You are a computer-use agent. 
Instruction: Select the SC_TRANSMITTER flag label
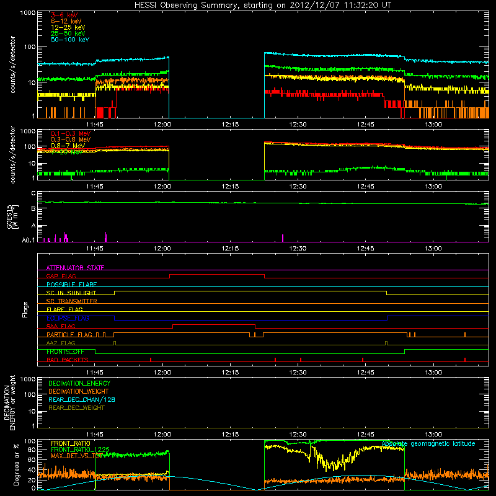coord(72,301)
